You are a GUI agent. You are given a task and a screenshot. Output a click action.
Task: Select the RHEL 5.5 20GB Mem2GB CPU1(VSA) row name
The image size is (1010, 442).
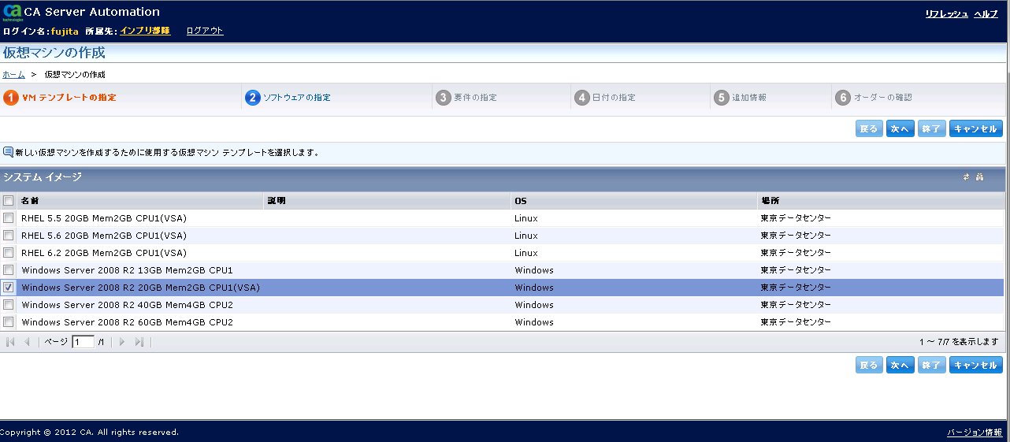click(x=104, y=218)
